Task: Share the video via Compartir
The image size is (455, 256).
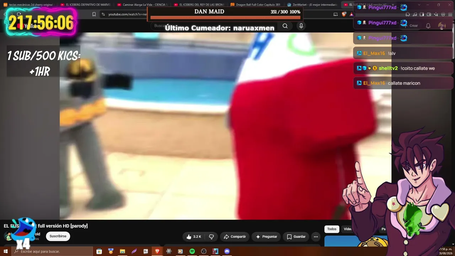Action: click(x=235, y=237)
